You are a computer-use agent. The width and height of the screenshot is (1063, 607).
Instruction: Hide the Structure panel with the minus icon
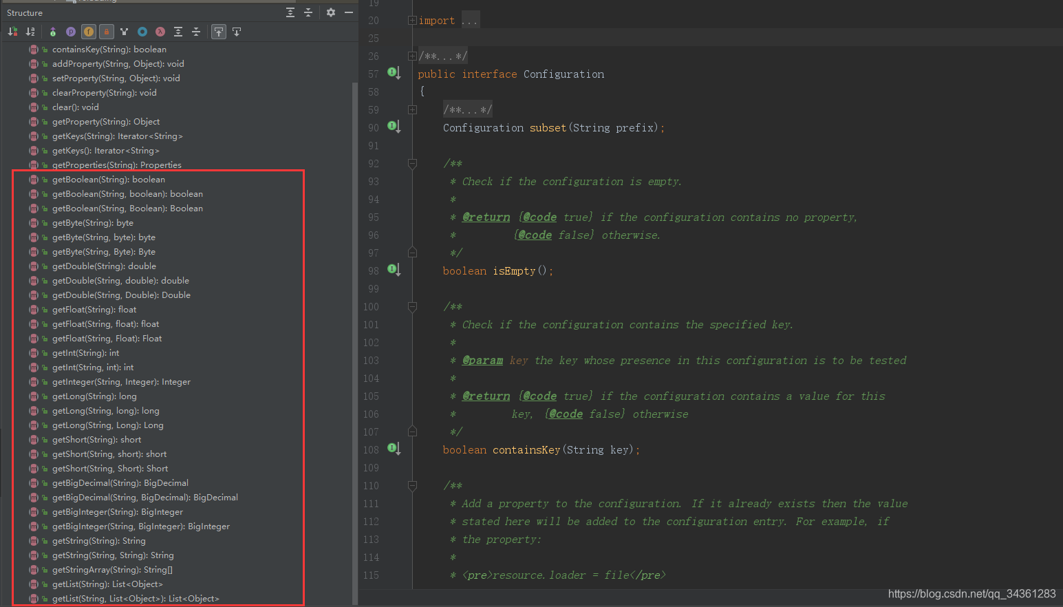tap(349, 12)
